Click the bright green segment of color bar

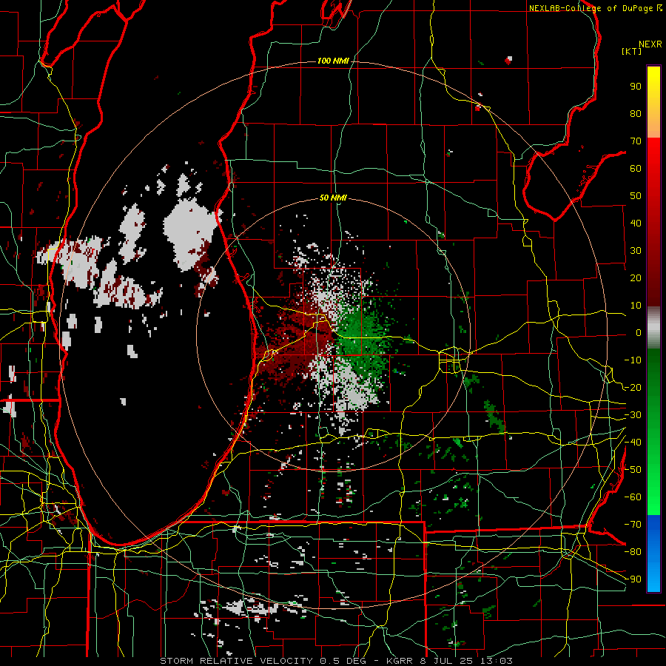[x=653, y=501]
